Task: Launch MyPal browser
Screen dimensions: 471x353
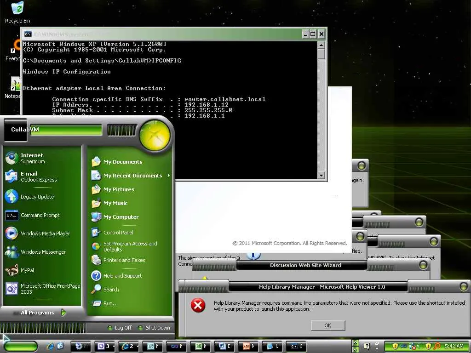Action: tap(42, 270)
